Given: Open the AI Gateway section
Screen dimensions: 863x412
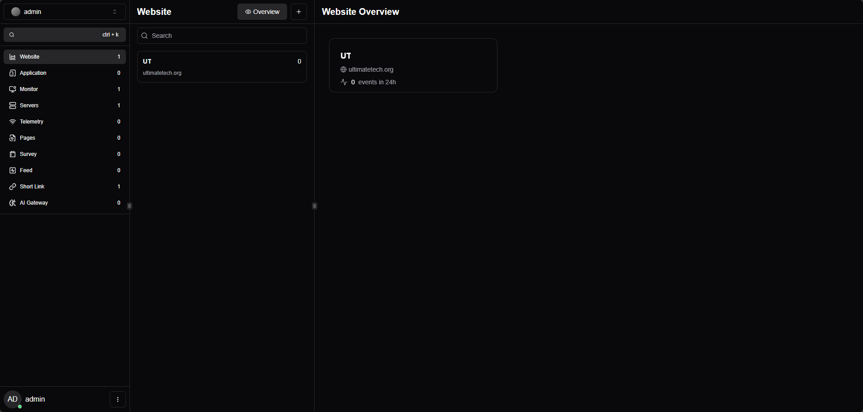Looking at the screenshot, I should coord(65,203).
